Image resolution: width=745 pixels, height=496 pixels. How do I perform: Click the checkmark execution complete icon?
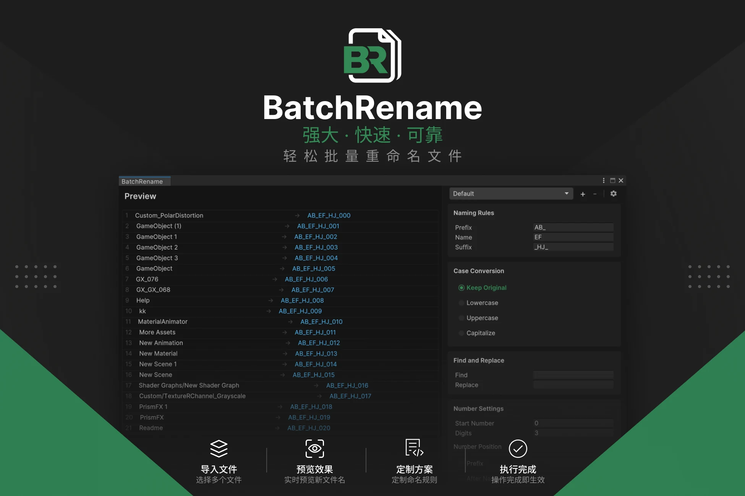[x=518, y=448]
